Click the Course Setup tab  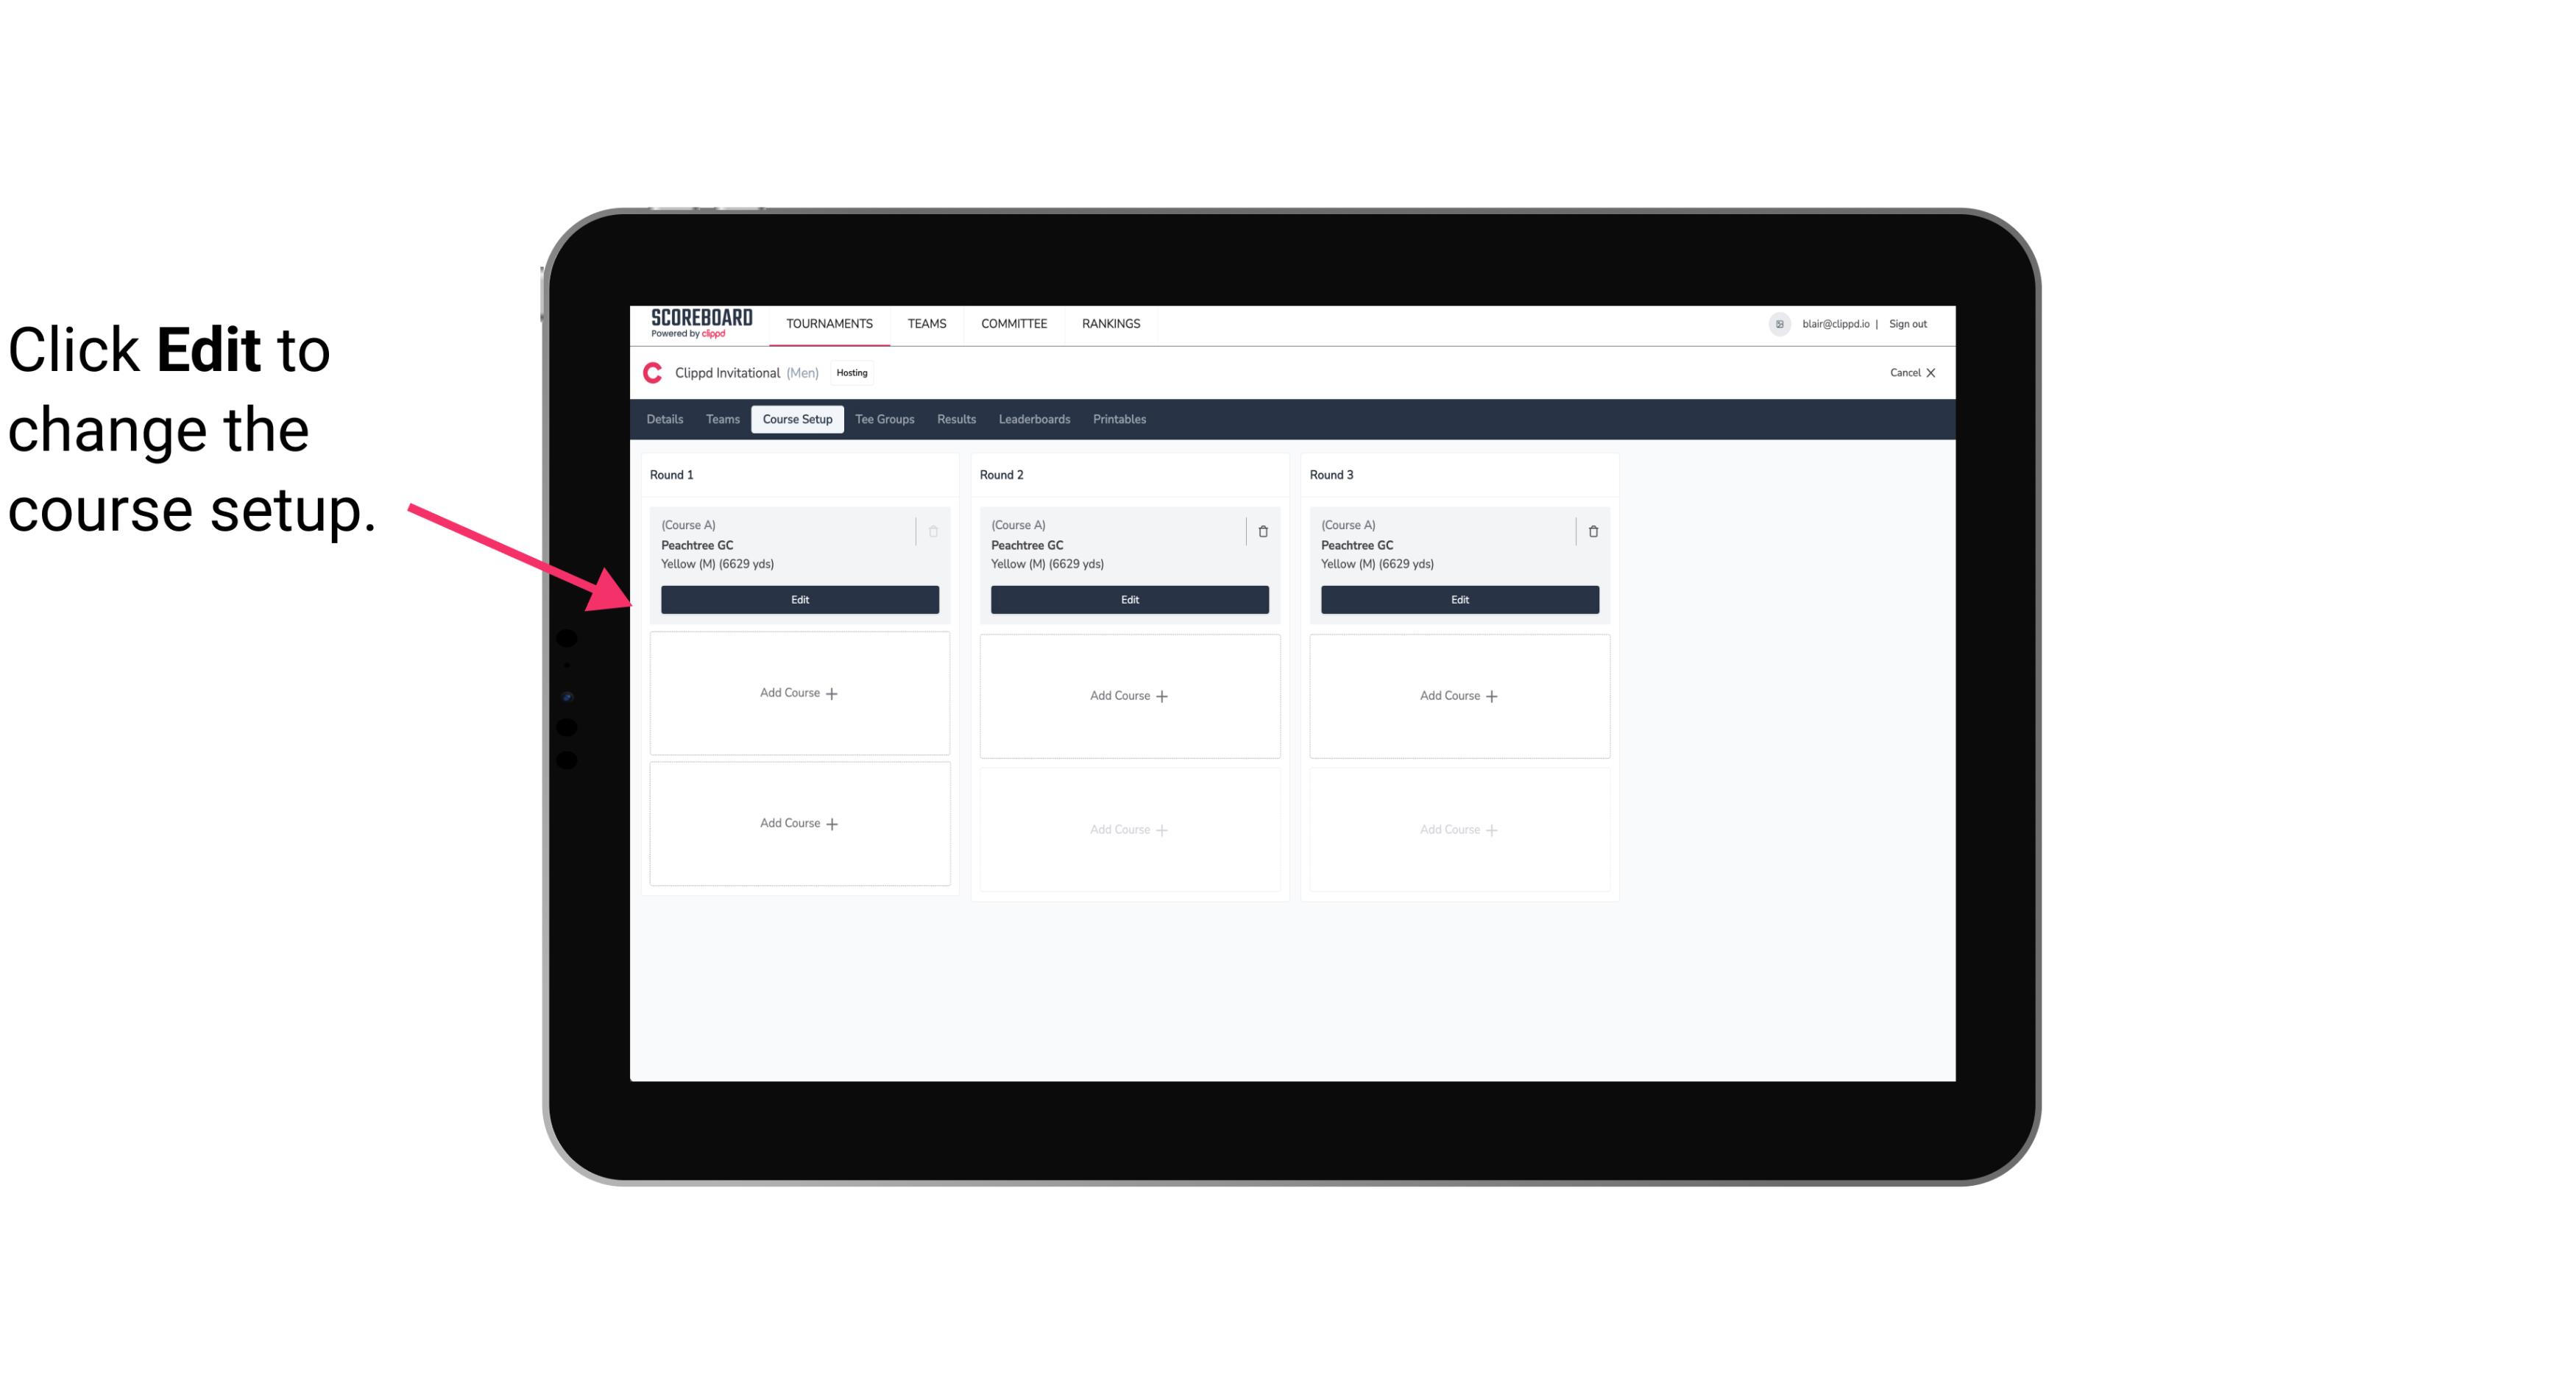(796, 420)
